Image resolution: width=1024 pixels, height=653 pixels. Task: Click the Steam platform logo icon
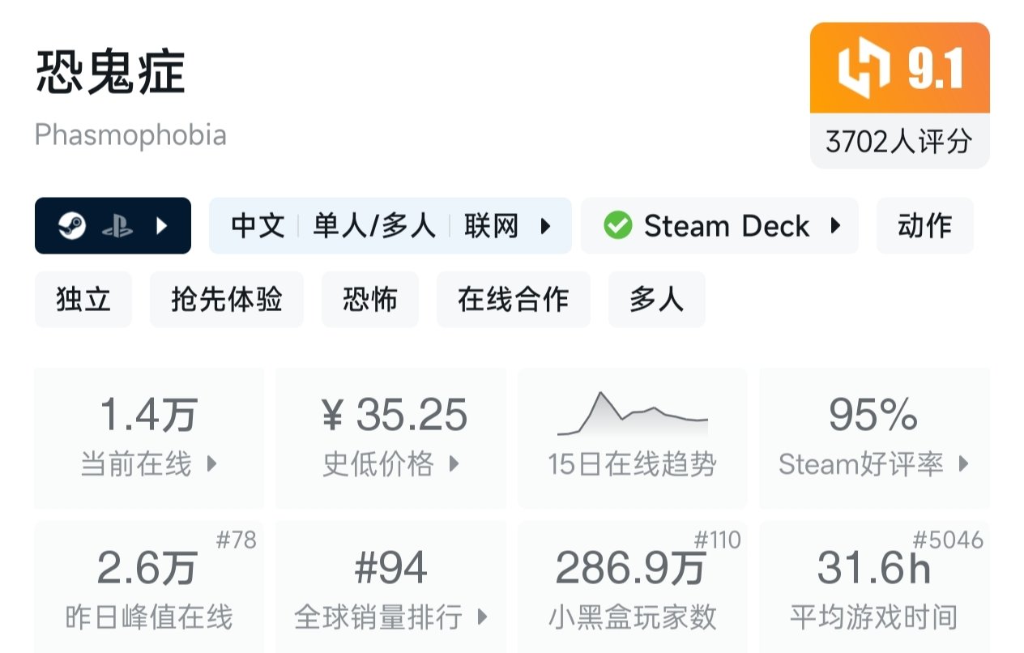[x=71, y=226]
